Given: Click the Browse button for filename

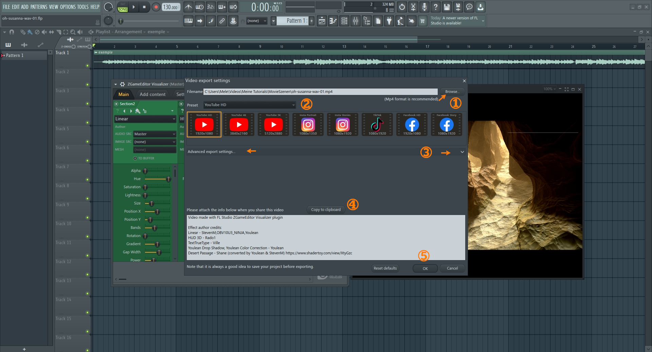Looking at the screenshot, I should coord(452,92).
